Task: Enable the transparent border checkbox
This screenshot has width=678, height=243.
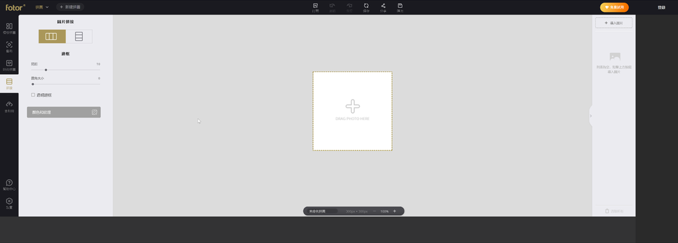Action: click(33, 95)
